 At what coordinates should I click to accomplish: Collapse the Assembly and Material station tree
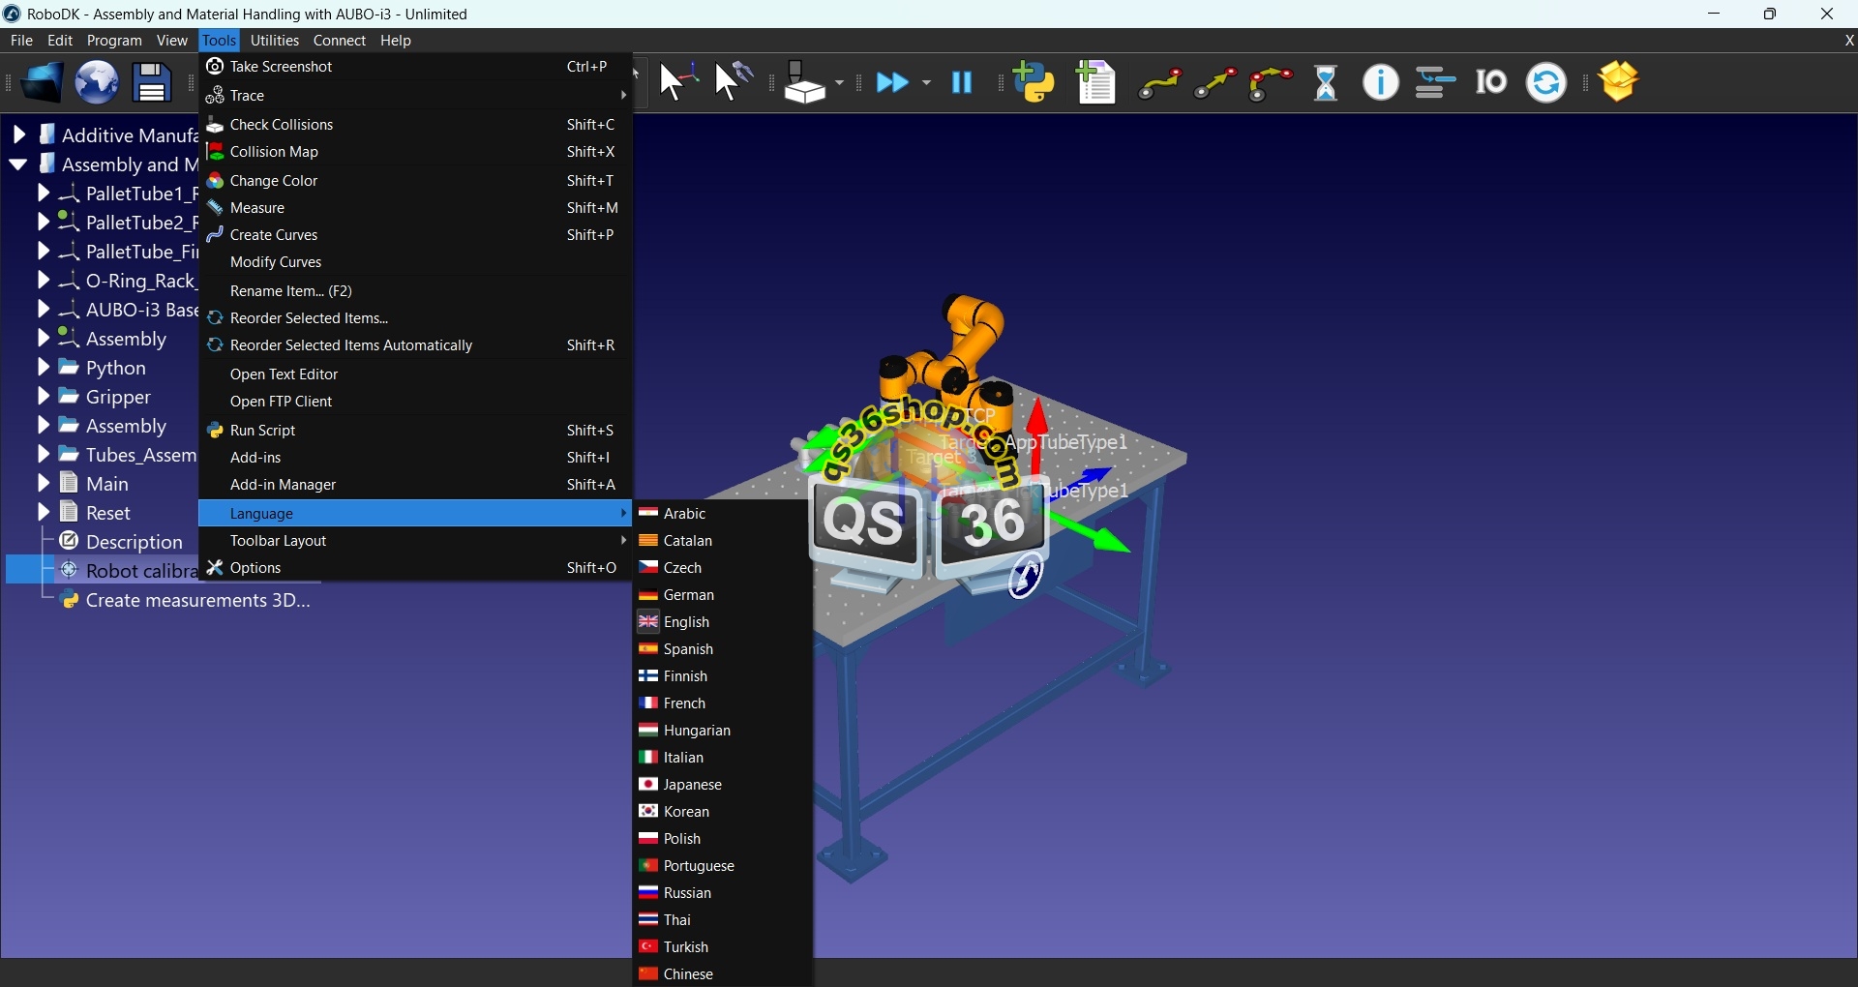[x=17, y=164]
